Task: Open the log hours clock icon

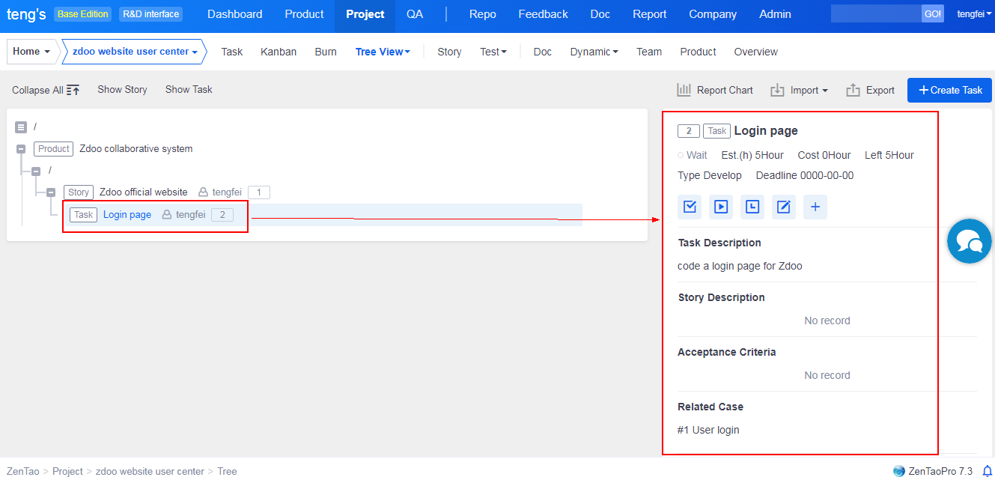Action: click(752, 207)
